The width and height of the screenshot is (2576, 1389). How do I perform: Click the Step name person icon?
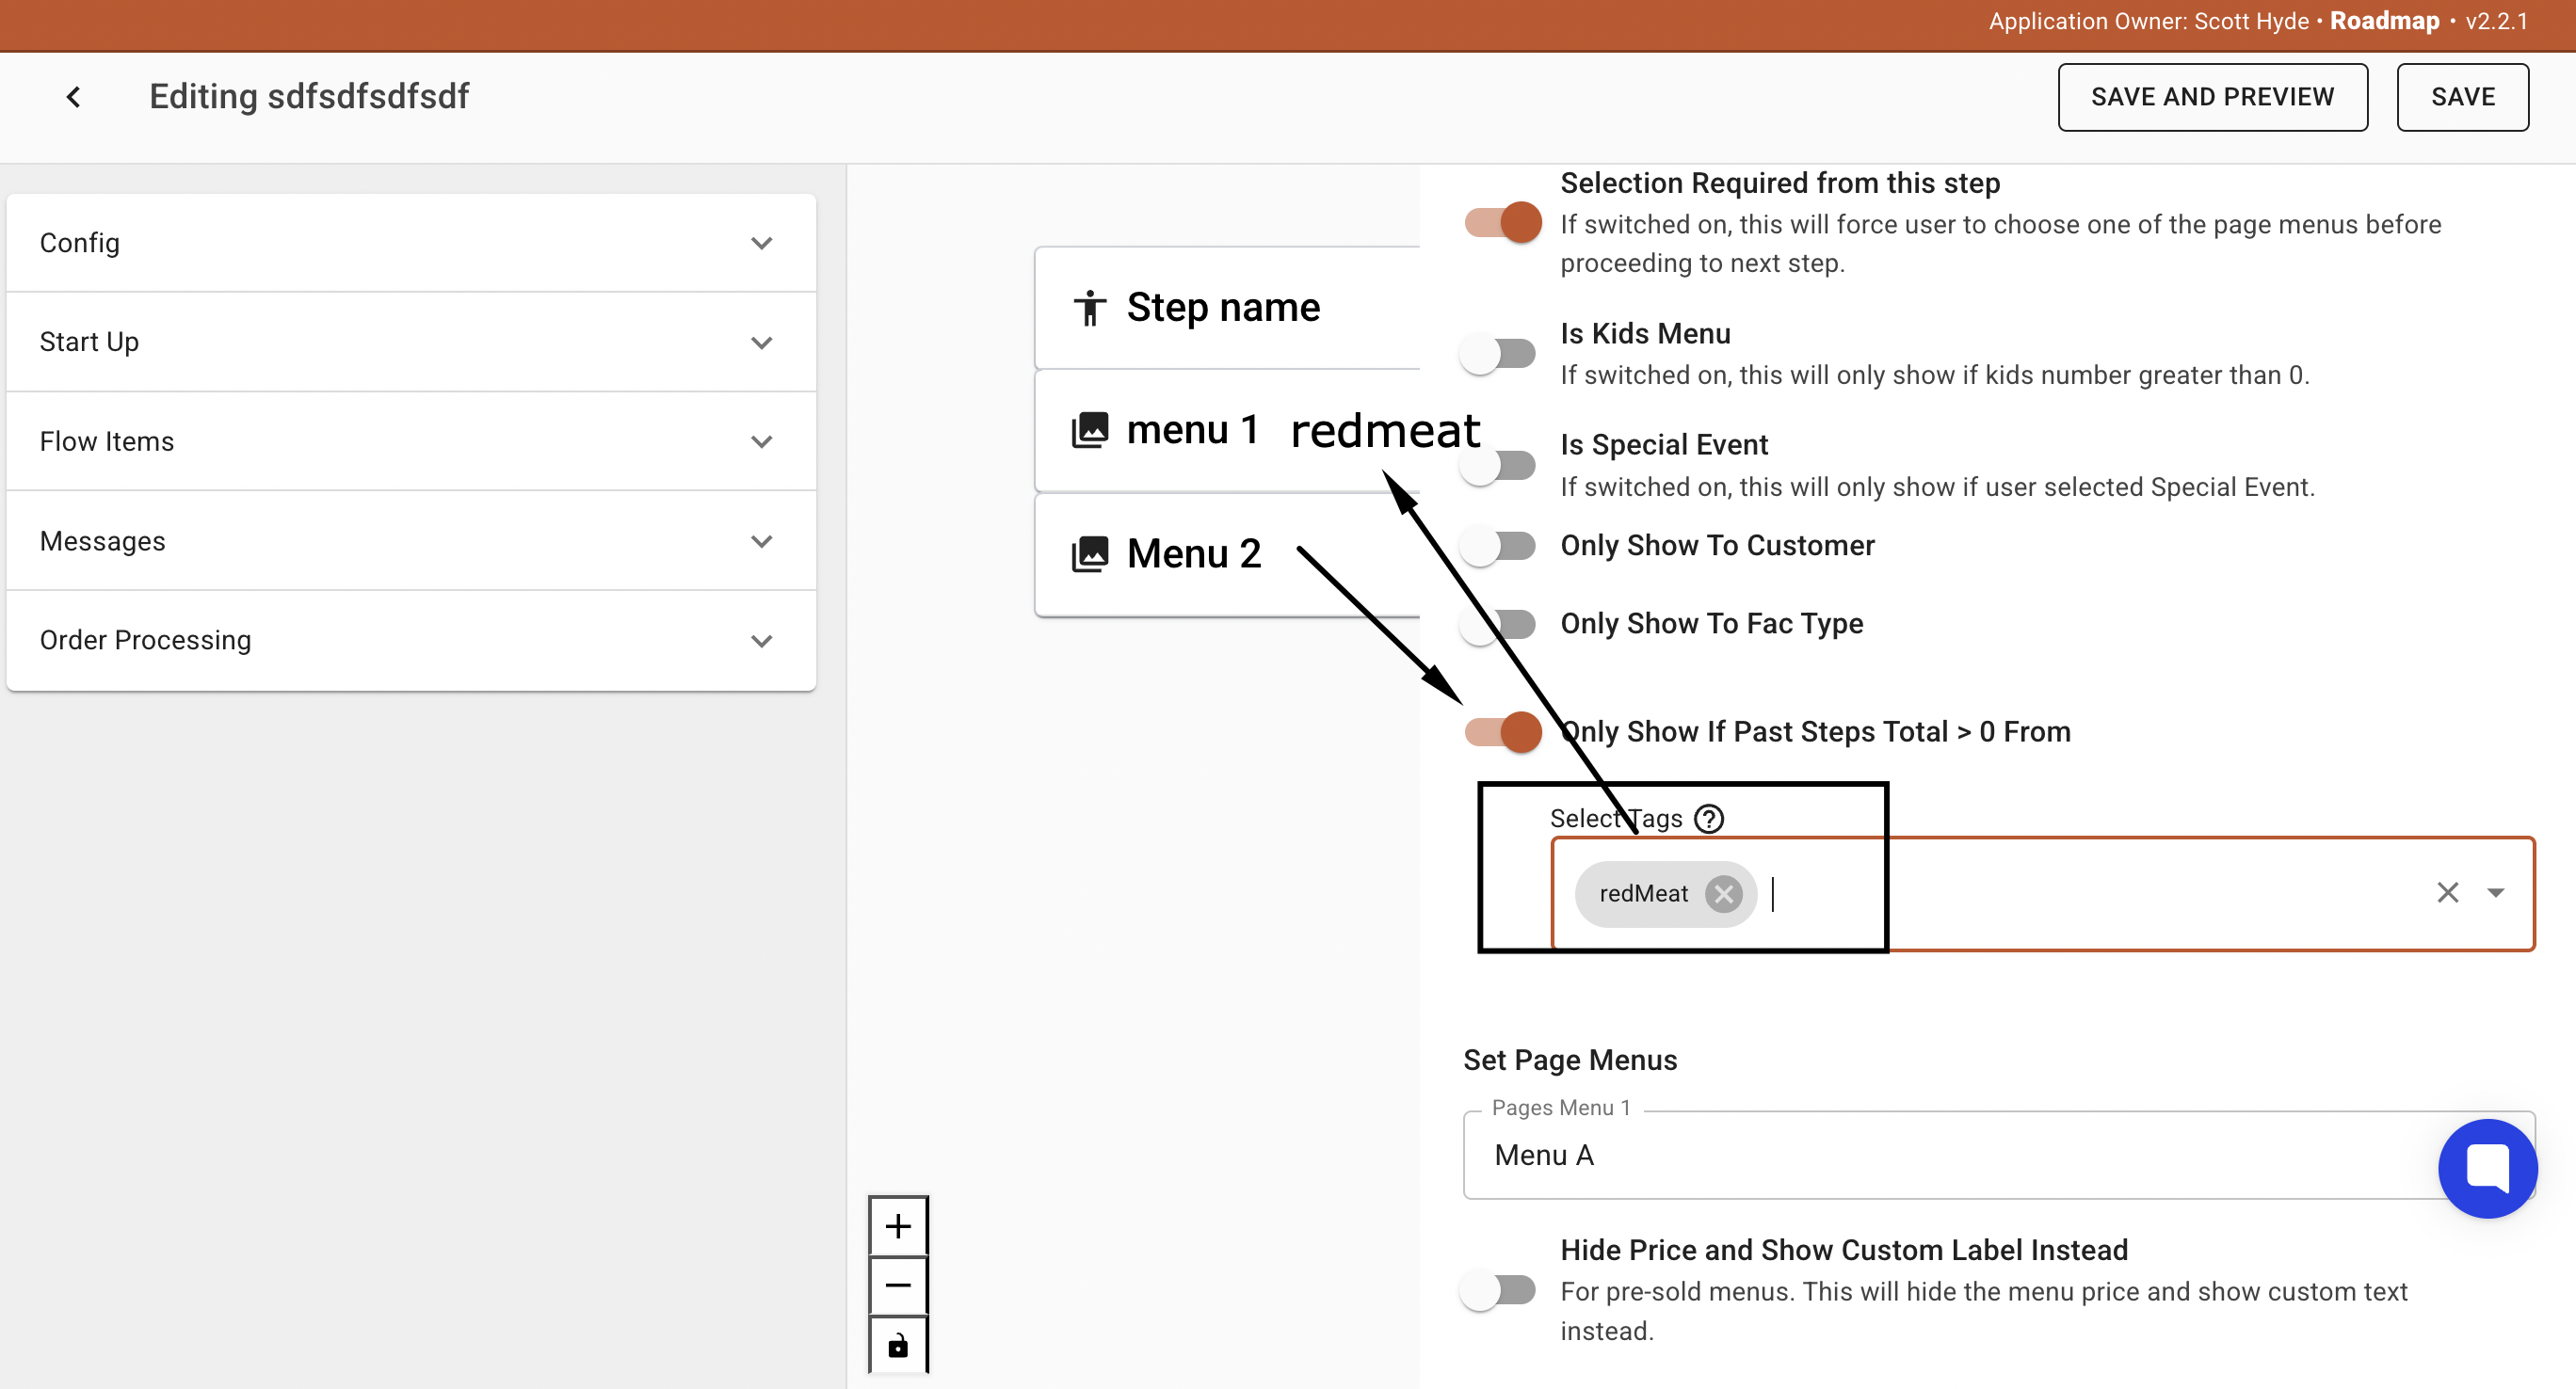coord(1090,308)
